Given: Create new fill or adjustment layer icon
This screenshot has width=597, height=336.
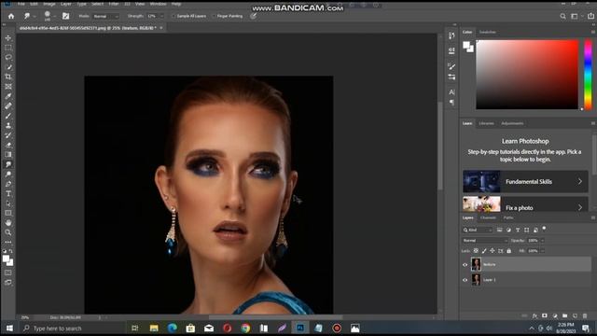Looking at the screenshot, I should pos(555,315).
